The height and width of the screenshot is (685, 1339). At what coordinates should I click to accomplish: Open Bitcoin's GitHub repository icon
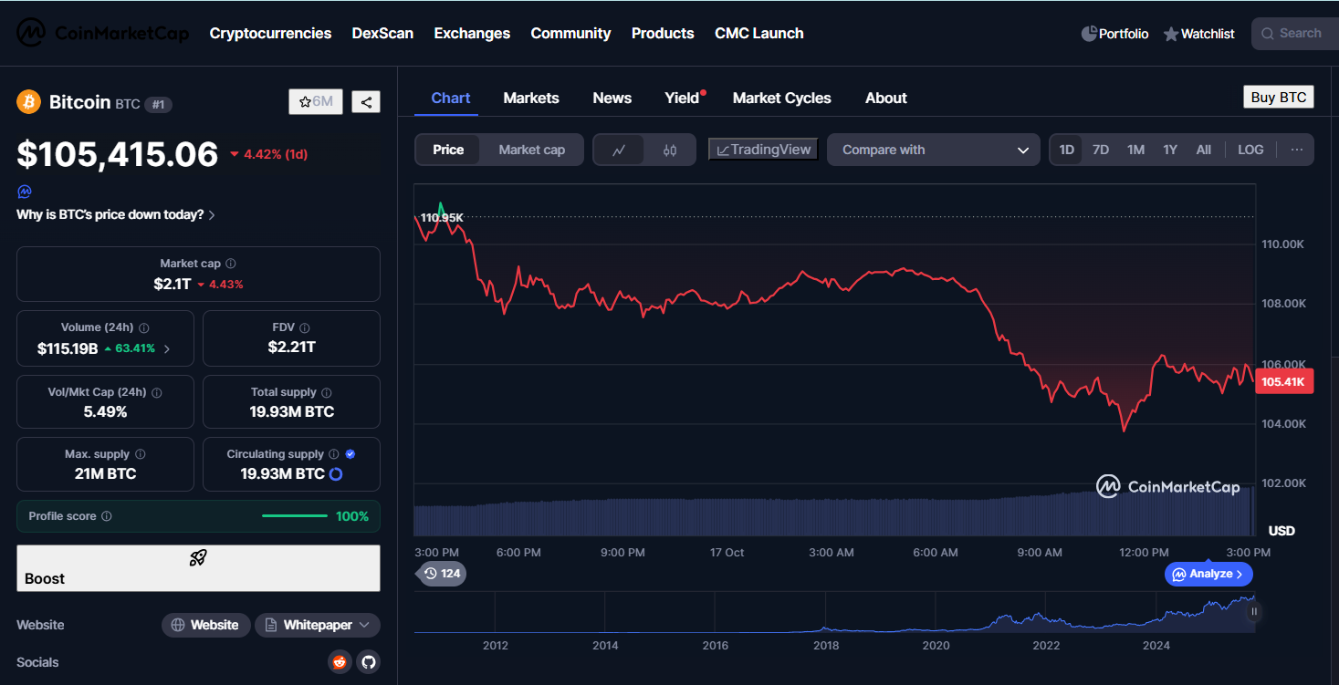click(369, 662)
